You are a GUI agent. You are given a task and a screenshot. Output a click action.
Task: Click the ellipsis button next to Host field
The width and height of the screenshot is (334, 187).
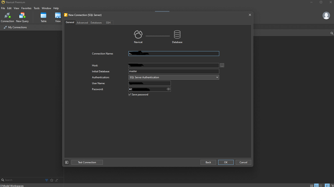[222, 65]
